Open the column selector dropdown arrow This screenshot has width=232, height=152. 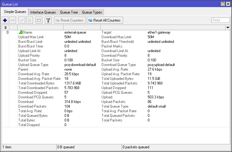click(228, 27)
